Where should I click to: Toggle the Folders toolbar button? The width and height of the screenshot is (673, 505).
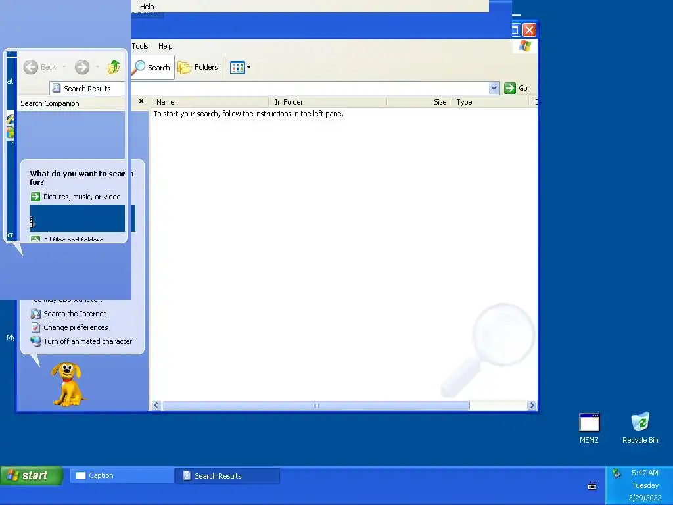coord(198,68)
